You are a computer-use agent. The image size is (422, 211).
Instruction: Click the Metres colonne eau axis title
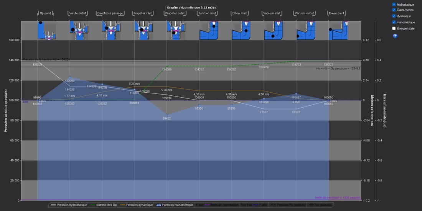click(x=372, y=111)
